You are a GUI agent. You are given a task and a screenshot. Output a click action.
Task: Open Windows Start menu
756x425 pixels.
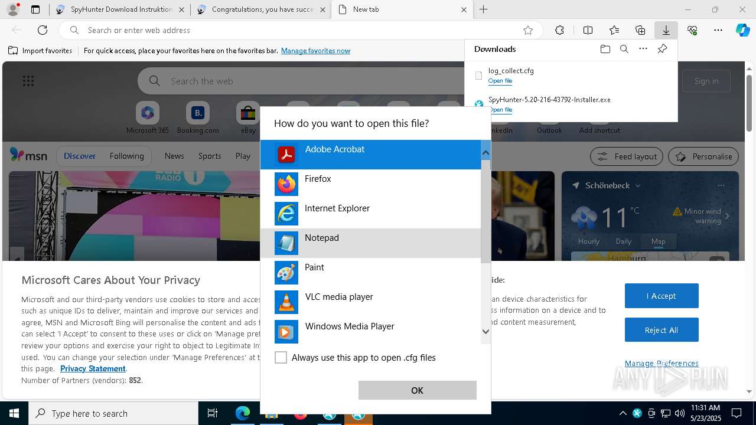tap(14, 413)
